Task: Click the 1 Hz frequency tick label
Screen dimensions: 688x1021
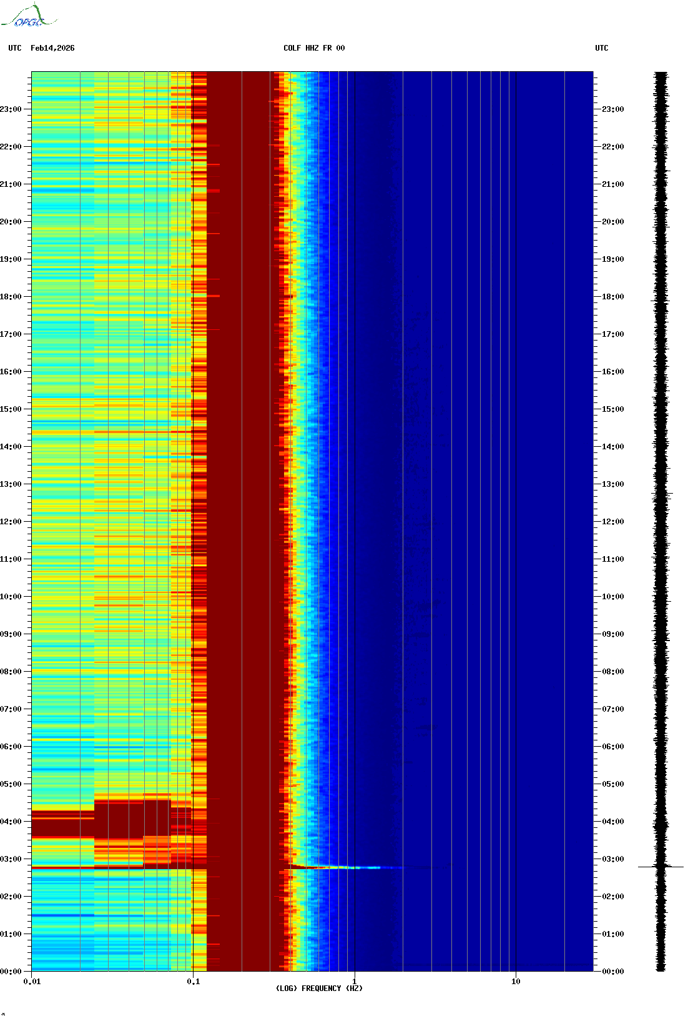Action: coord(355,981)
